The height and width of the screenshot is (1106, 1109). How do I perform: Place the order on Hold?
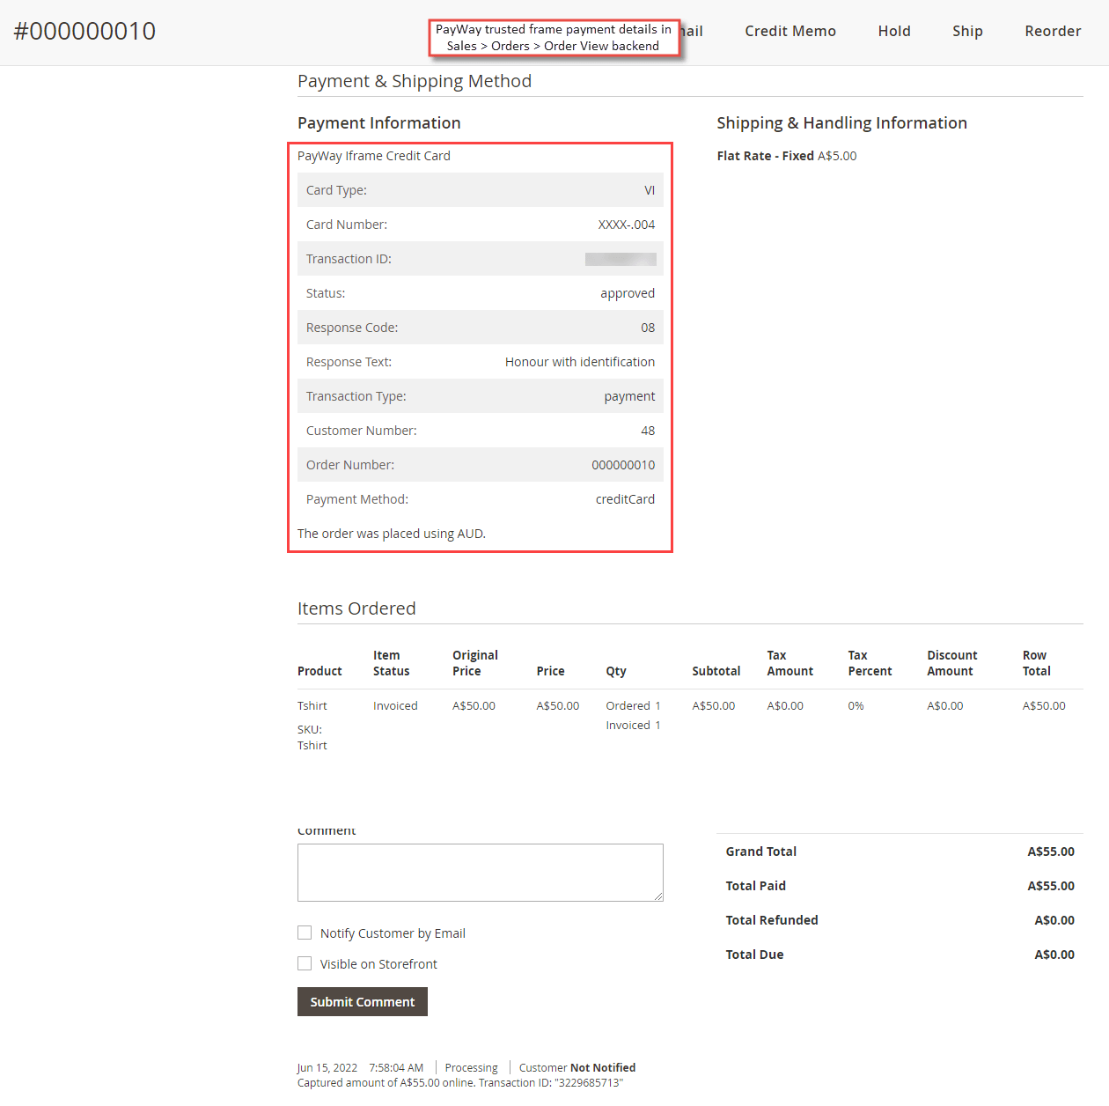tap(893, 31)
